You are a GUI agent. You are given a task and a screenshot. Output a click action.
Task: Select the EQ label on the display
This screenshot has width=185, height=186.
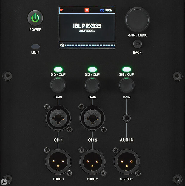click(102, 10)
